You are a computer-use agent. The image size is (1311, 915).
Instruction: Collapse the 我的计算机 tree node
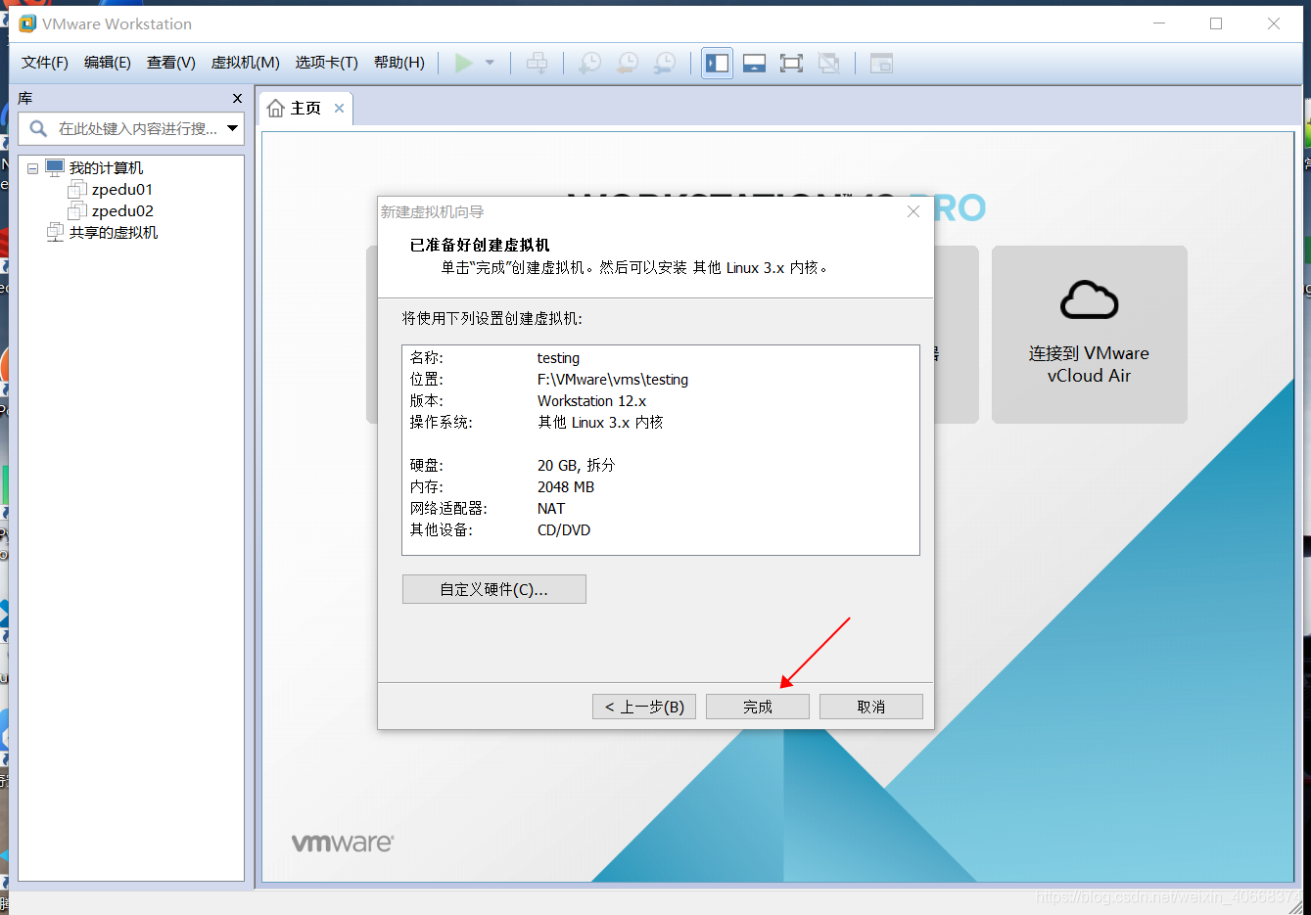point(32,168)
